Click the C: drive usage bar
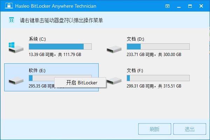210x140 pixels. pyautogui.click(x=60, y=47)
